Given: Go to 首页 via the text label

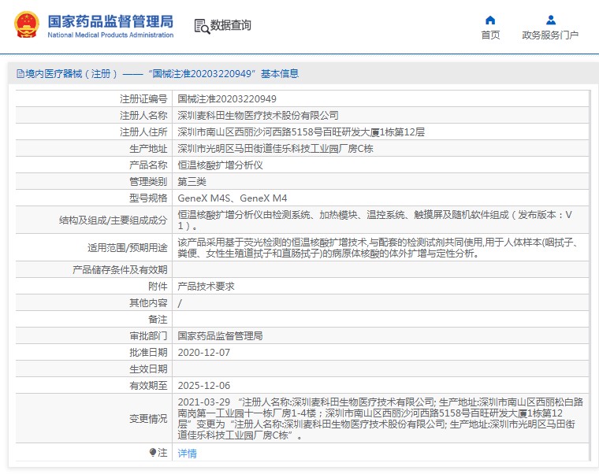Looking at the screenshot, I should pyautogui.click(x=490, y=35).
